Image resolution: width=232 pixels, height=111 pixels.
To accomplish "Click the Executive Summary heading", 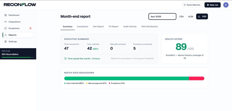I will (x=77, y=39).
